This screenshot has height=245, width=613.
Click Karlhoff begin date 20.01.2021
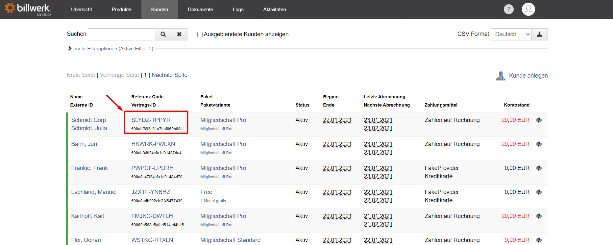coord(337,216)
